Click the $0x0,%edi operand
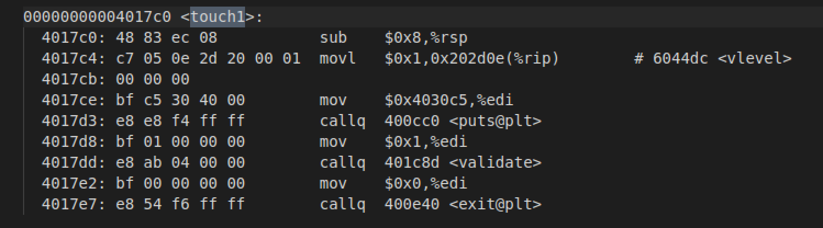This screenshot has height=228, width=823. click(426, 184)
